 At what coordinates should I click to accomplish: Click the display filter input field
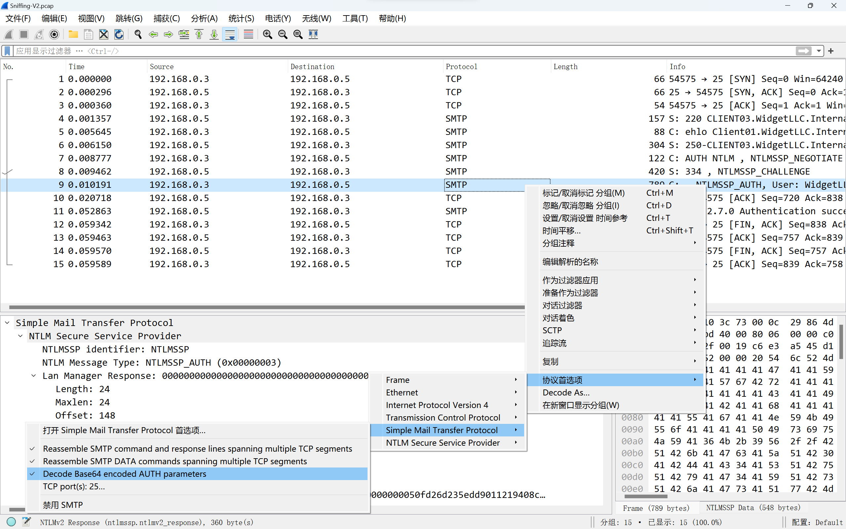pos(404,51)
